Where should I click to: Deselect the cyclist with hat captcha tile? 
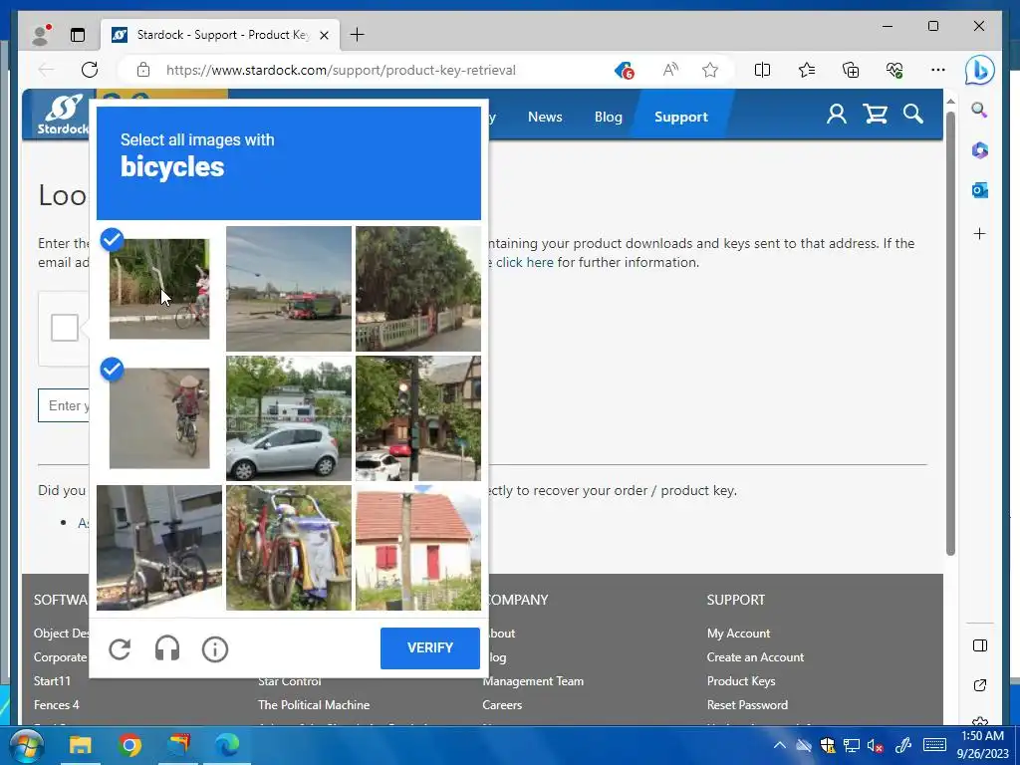[159, 418]
